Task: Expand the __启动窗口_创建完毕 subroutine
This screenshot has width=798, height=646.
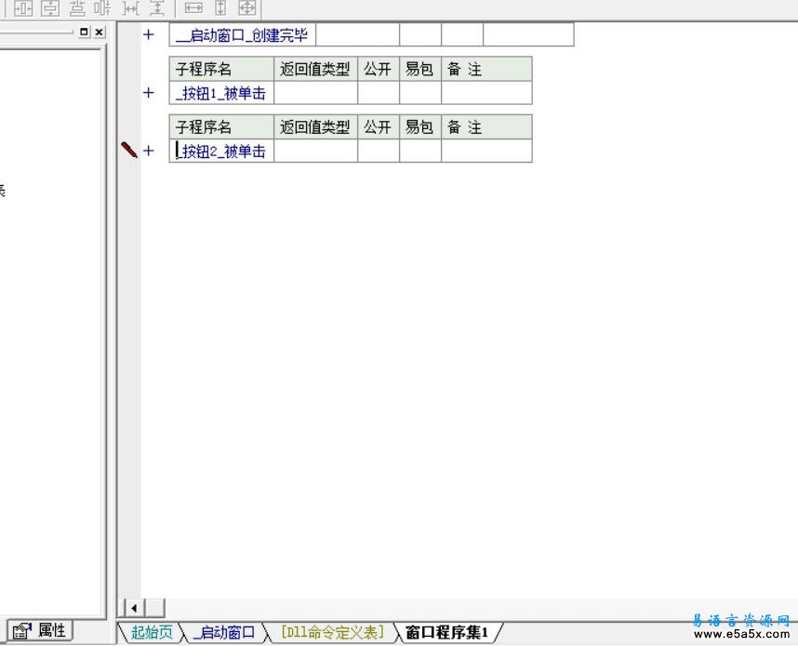Action: pos(148,35)
